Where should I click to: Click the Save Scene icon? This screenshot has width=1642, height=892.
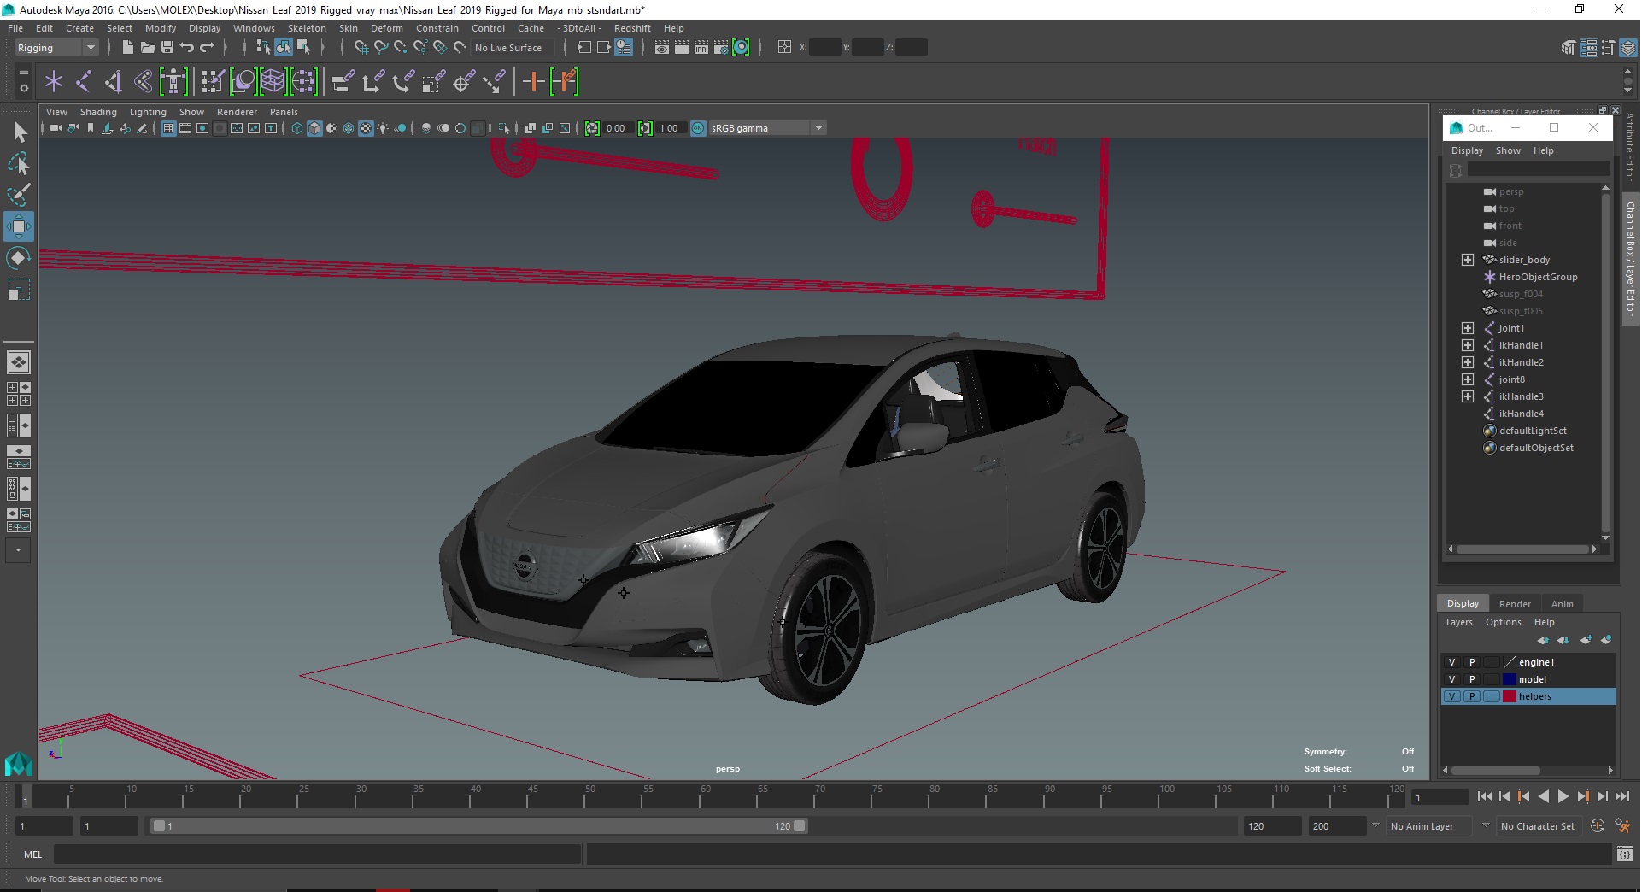tap(167, 48)
